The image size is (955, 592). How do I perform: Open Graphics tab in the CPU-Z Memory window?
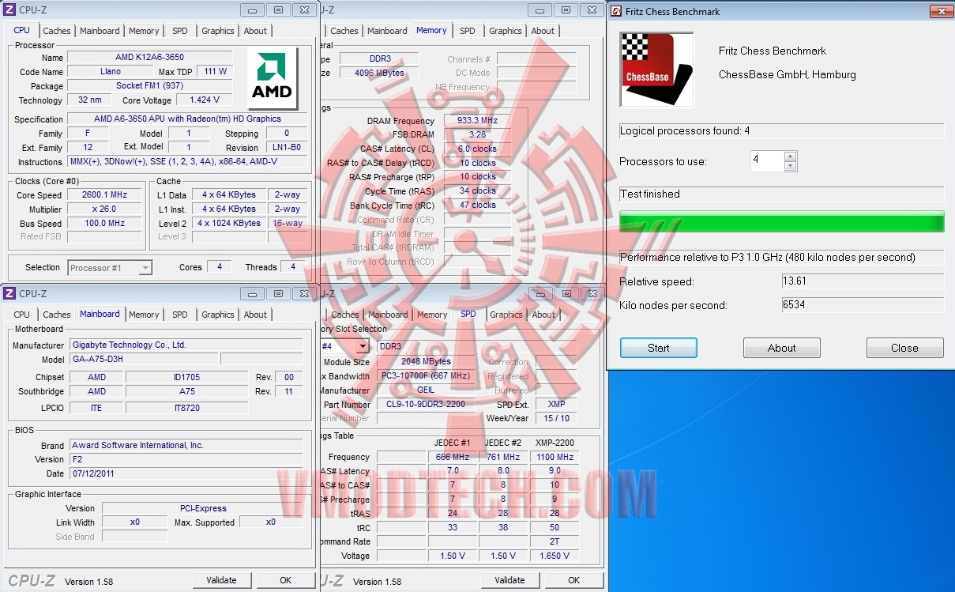tap(506, 31)
